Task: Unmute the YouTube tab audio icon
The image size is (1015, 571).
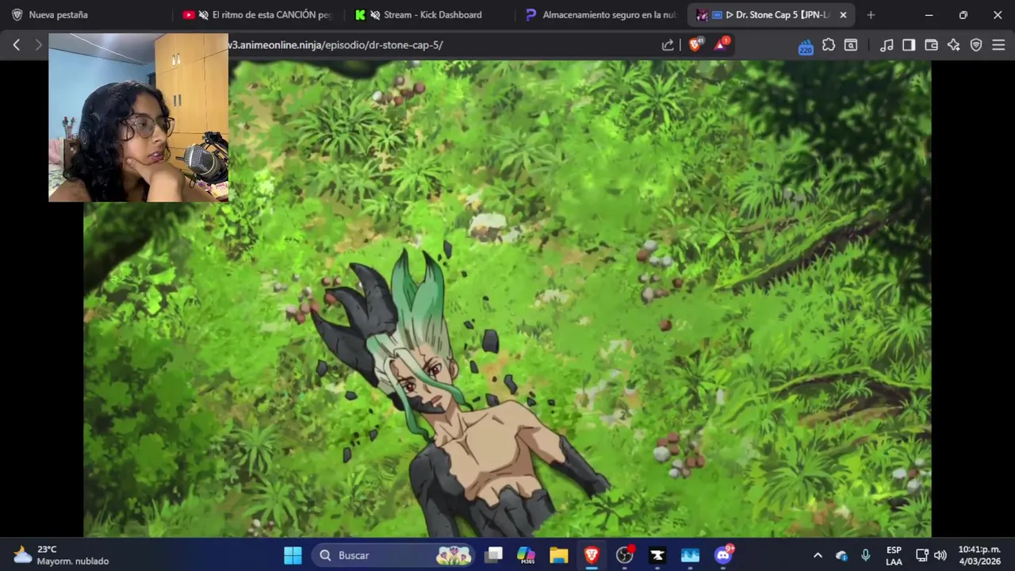Action: coord(204,15)
